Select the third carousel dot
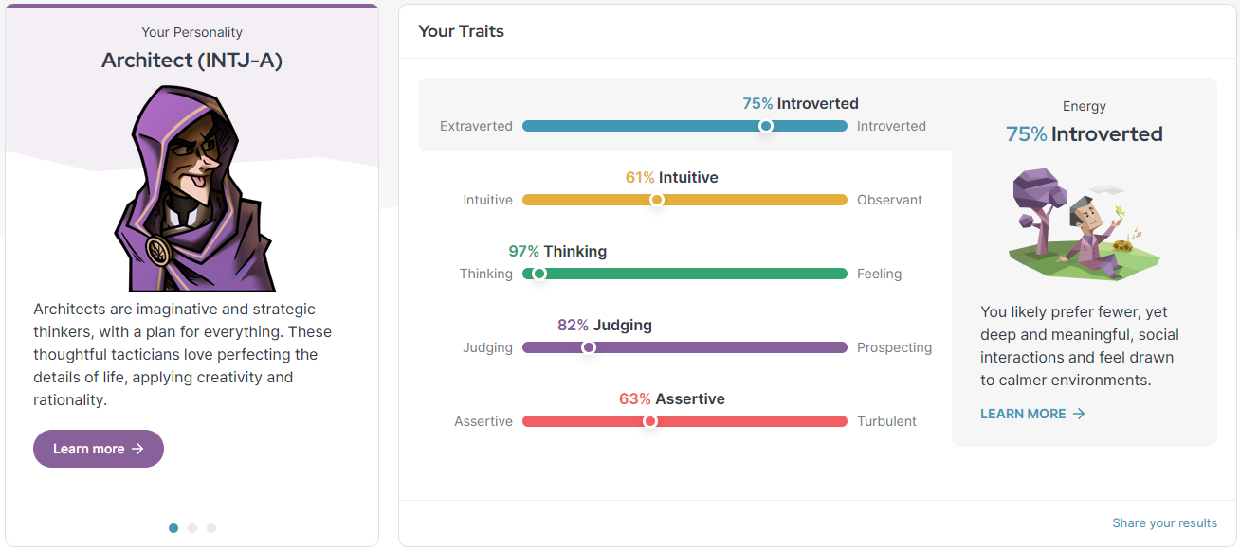Image resolution: width=1240 pixels, height=549 pixels. (x=211, y=528)
